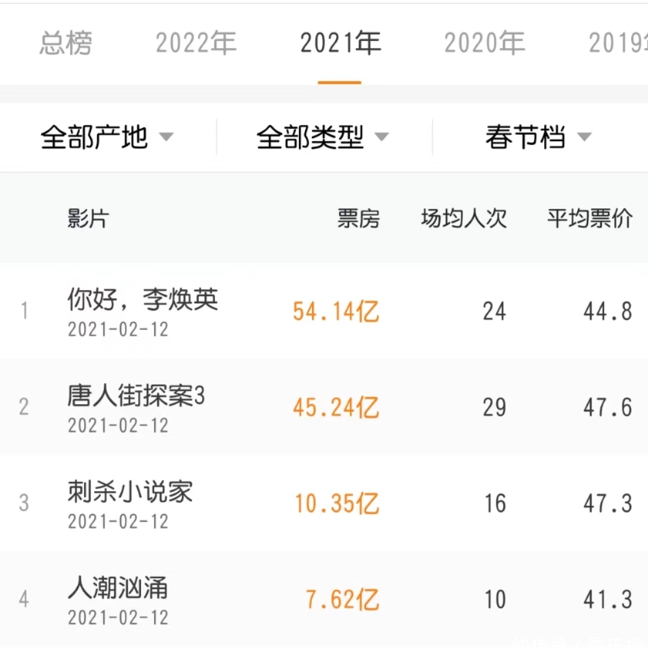Open the movie 唐人街探案3
Image resolution: width=648 pixels, height=658 pixels.
point(136,396)
